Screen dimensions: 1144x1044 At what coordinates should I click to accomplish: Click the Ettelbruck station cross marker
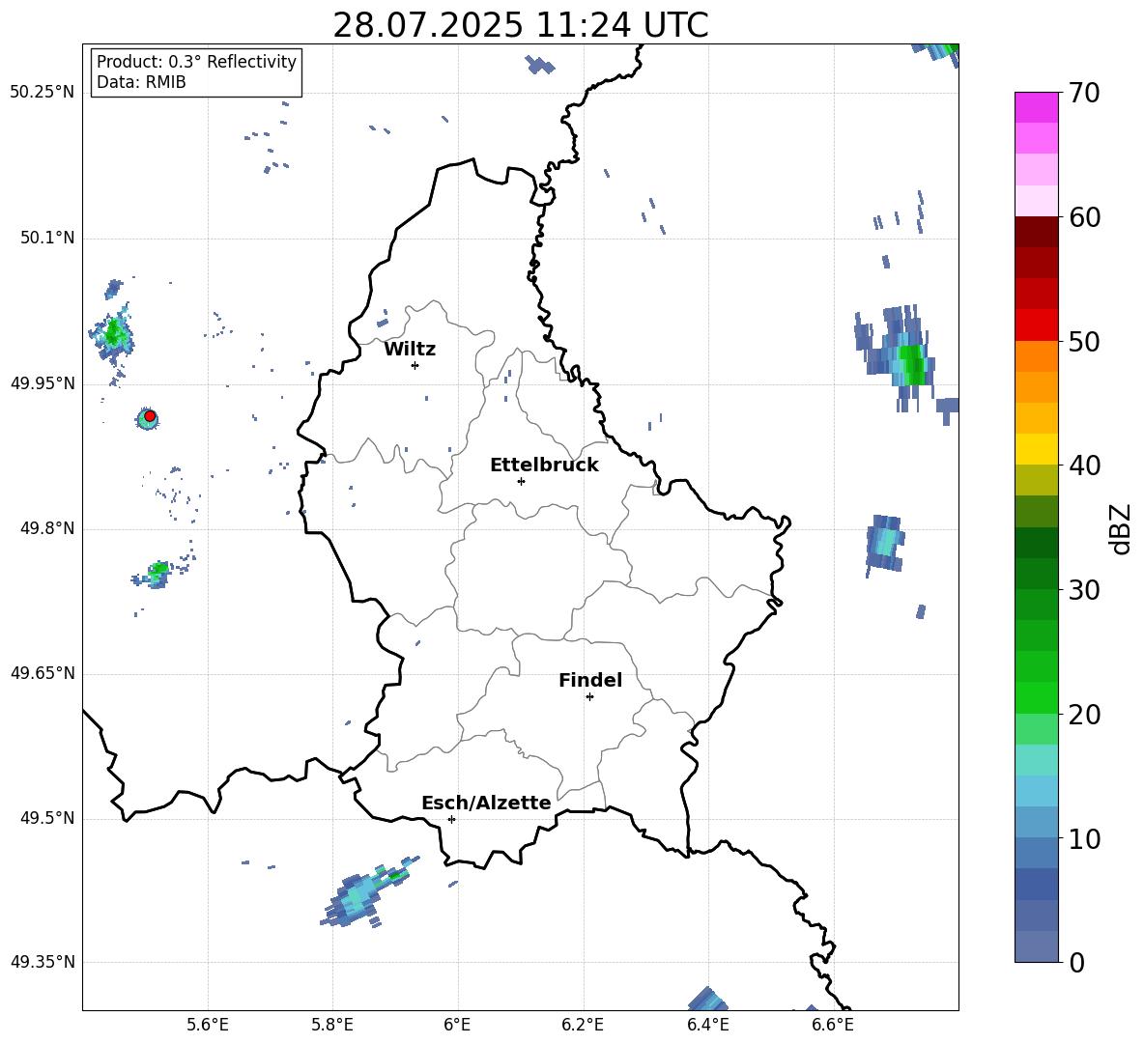pyautogui.click(x=521, y=481)
